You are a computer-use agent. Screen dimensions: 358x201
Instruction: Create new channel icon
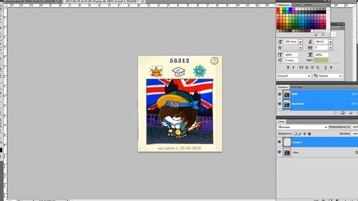coord(350,113)
